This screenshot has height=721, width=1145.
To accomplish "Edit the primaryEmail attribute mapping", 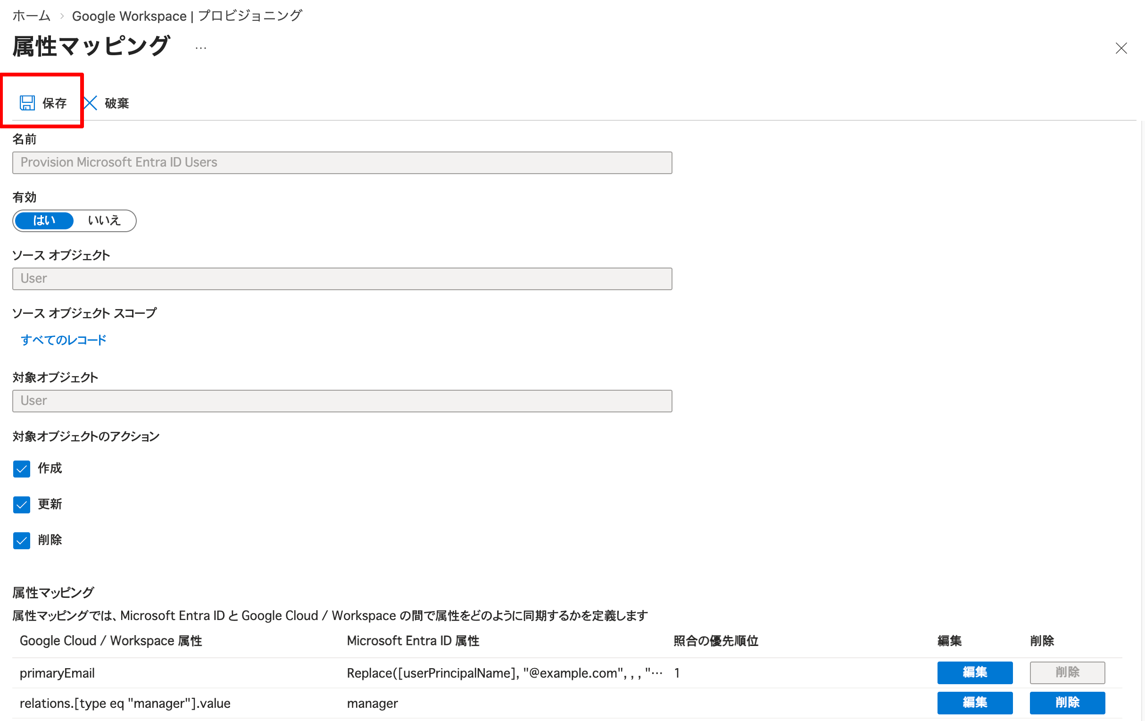I will pos(975,672).
